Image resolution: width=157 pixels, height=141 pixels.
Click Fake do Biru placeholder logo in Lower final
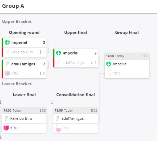pyautogui.click(x=6, y=118)
